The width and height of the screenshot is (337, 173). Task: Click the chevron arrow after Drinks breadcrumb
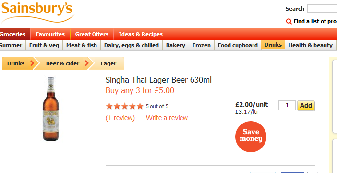click(x=32, y=63)
